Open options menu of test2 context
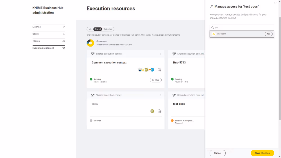Viewport: 281px width, 158px height. pyautogui.click(x=160, y=95)
